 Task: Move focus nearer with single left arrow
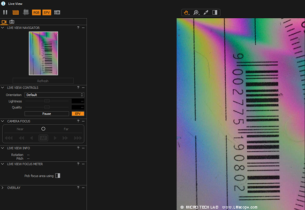(31, 138)
